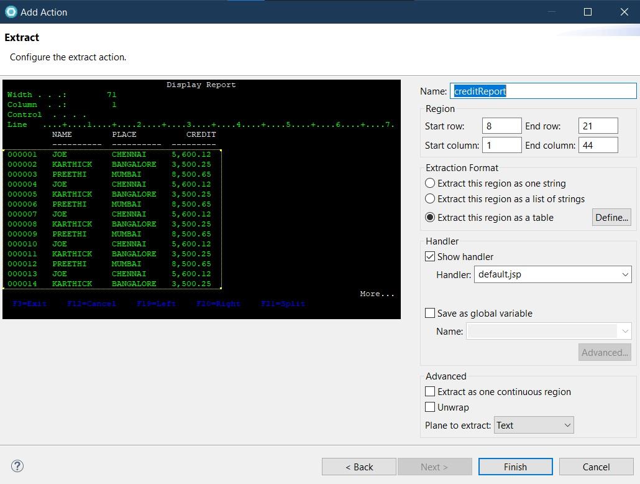
Task: Open the Plane to extract dropdown
Action: pos(534,425)
